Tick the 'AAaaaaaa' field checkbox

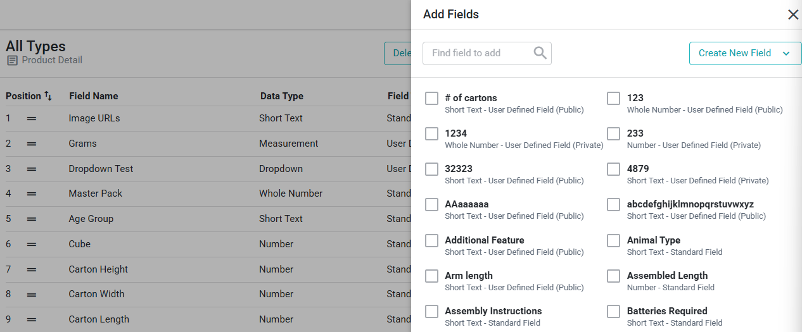click(432, 205)
